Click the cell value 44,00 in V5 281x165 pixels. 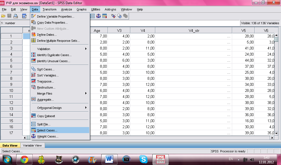tap(243, 60)
